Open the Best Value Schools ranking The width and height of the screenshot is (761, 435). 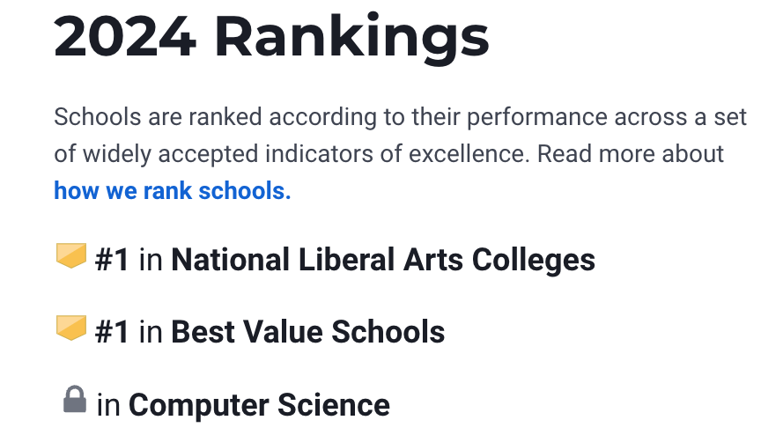coord(307,332)
